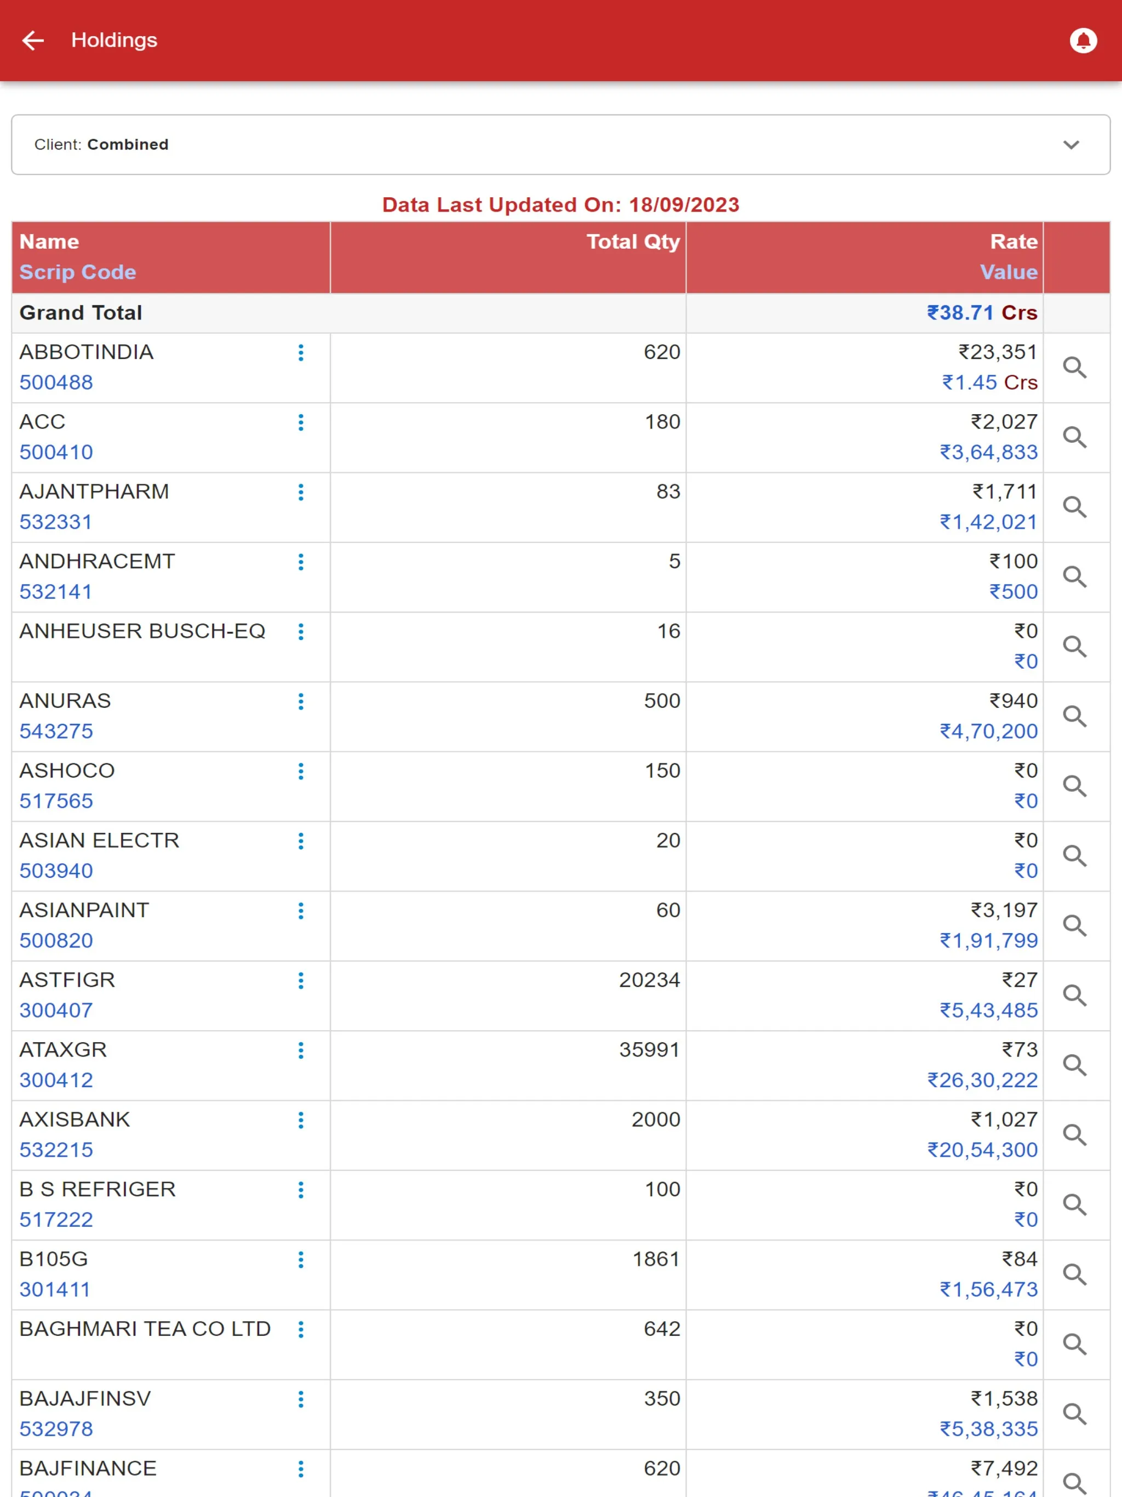Screen dimensions: 1122x1497
Task: Open notifications bell icon
Action: click(1083, 41)
